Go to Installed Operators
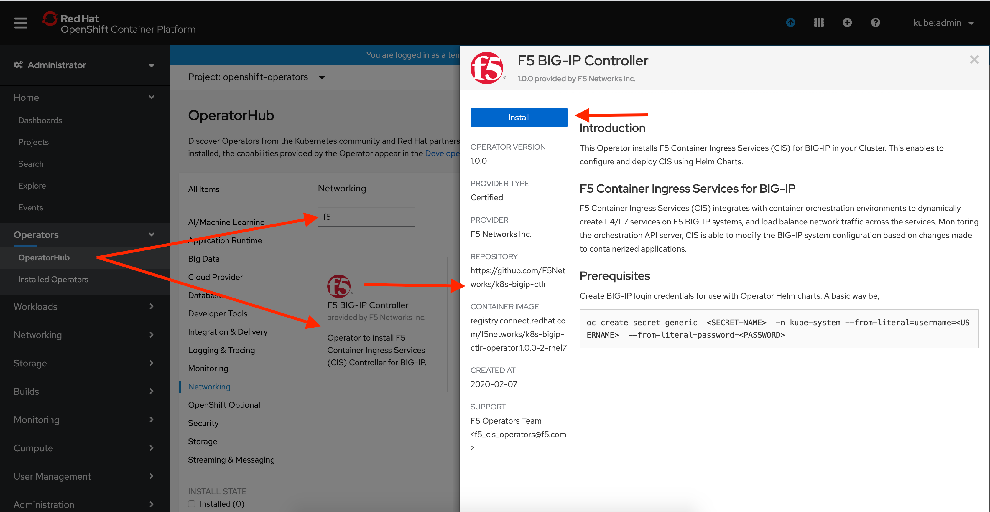Screen dimensions: 990x512 tap(53, 279)
